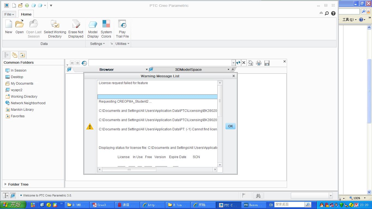
Task: Click the Windows Start button
Action: click(x=13, y=205)
